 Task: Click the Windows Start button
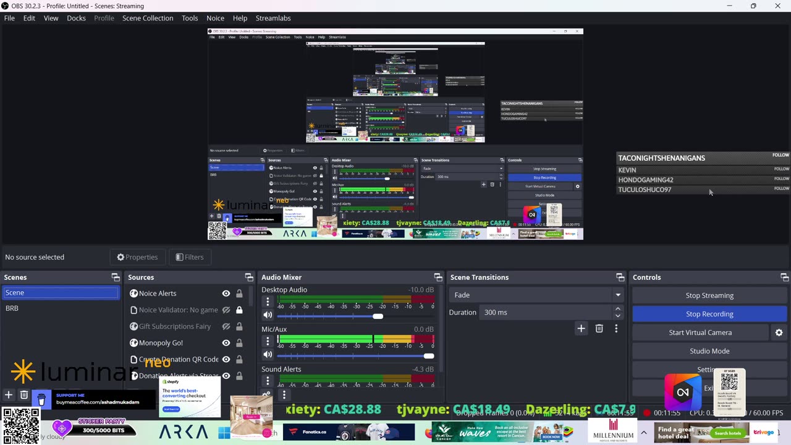click(224, 433)
